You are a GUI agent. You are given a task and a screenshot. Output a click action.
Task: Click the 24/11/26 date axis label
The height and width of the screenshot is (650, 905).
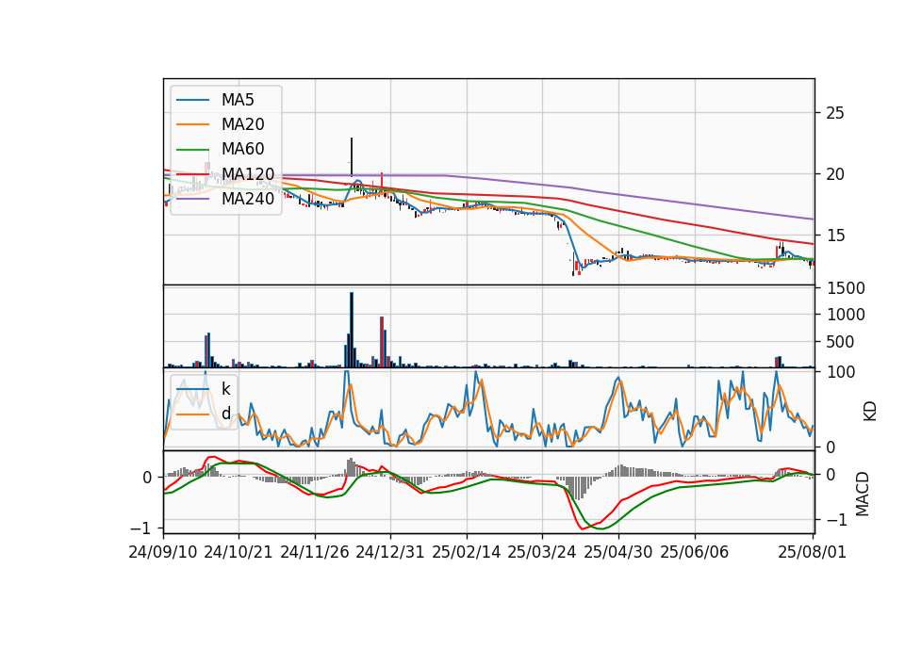(315, 552)
